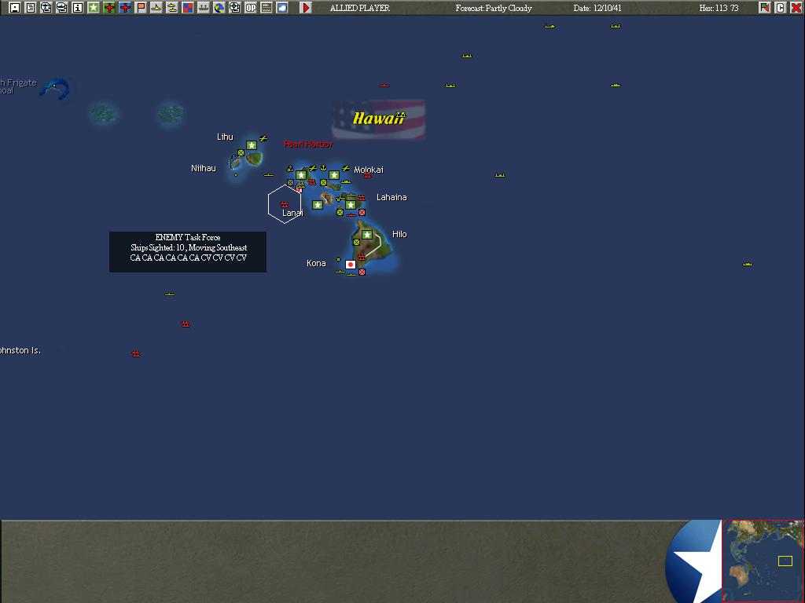Viewport: 805px width, 603px height.
Task: Click the 'Hawaii' region label
Action: click(x=378, y=119)
